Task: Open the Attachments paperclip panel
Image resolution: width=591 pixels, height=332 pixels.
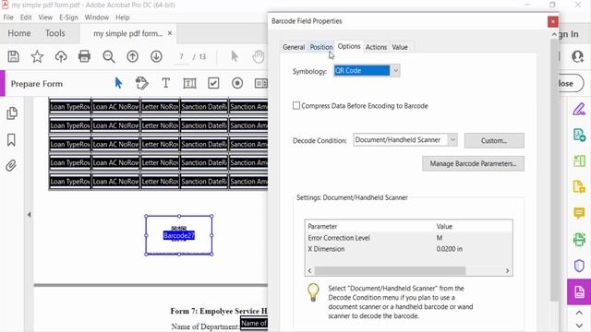Action: pos(11,166)
